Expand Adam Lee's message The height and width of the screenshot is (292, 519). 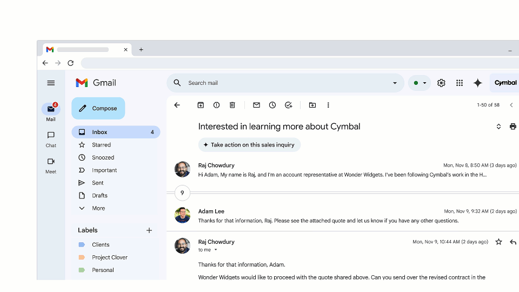click(x=343, y=216)
